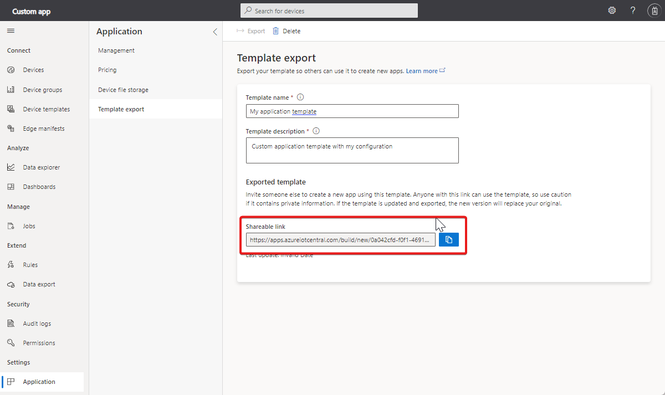
Task: Click the user account avatar icon
Action: 653,11
